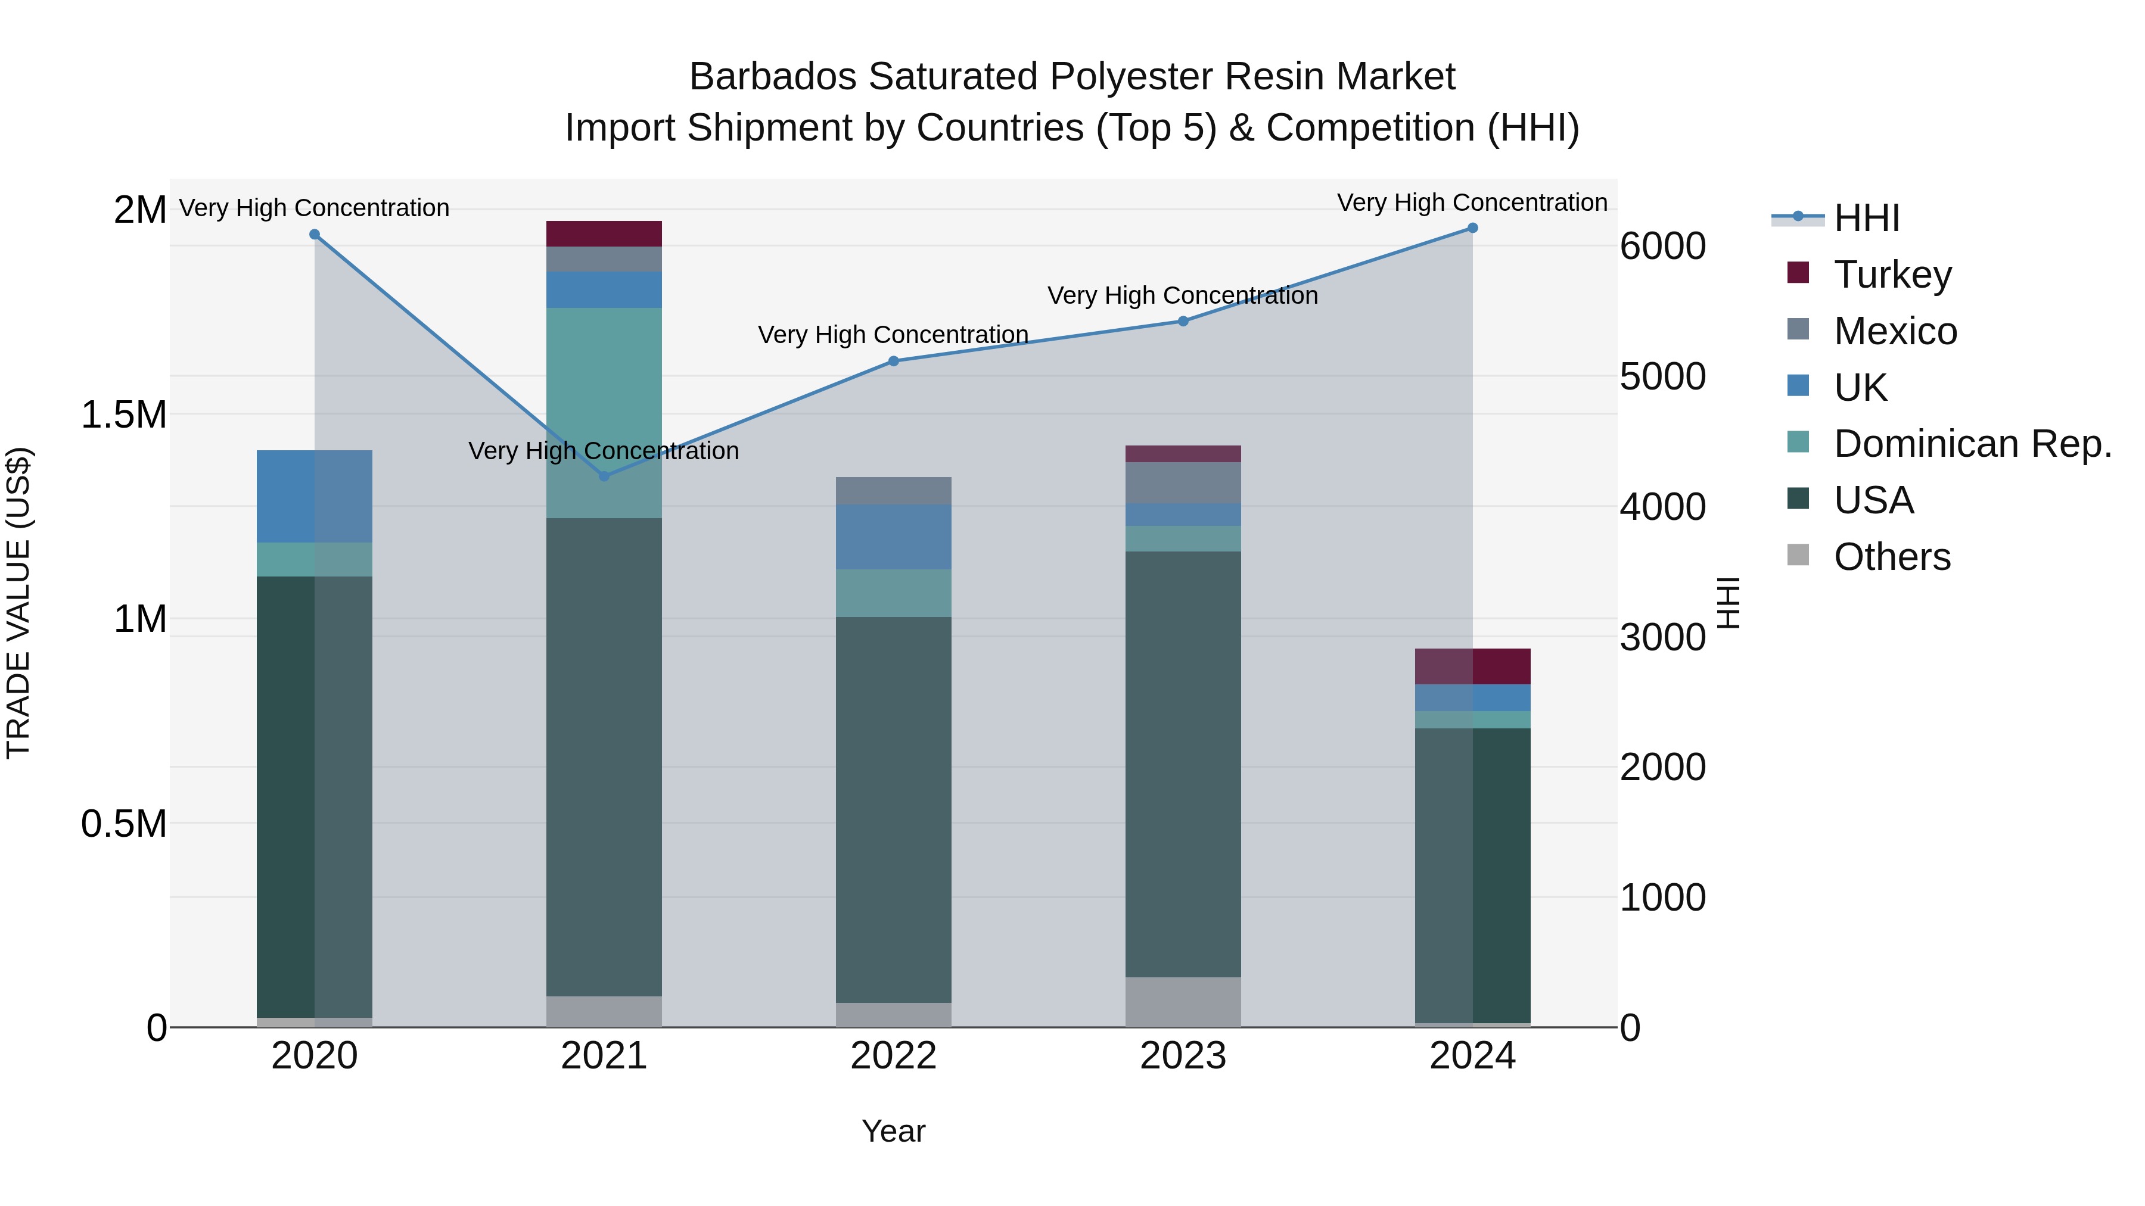The width and height of the screenshot is (2145, 1206).
Task: Click the 4000 HHI axis tick
Action: point(1663,507)
